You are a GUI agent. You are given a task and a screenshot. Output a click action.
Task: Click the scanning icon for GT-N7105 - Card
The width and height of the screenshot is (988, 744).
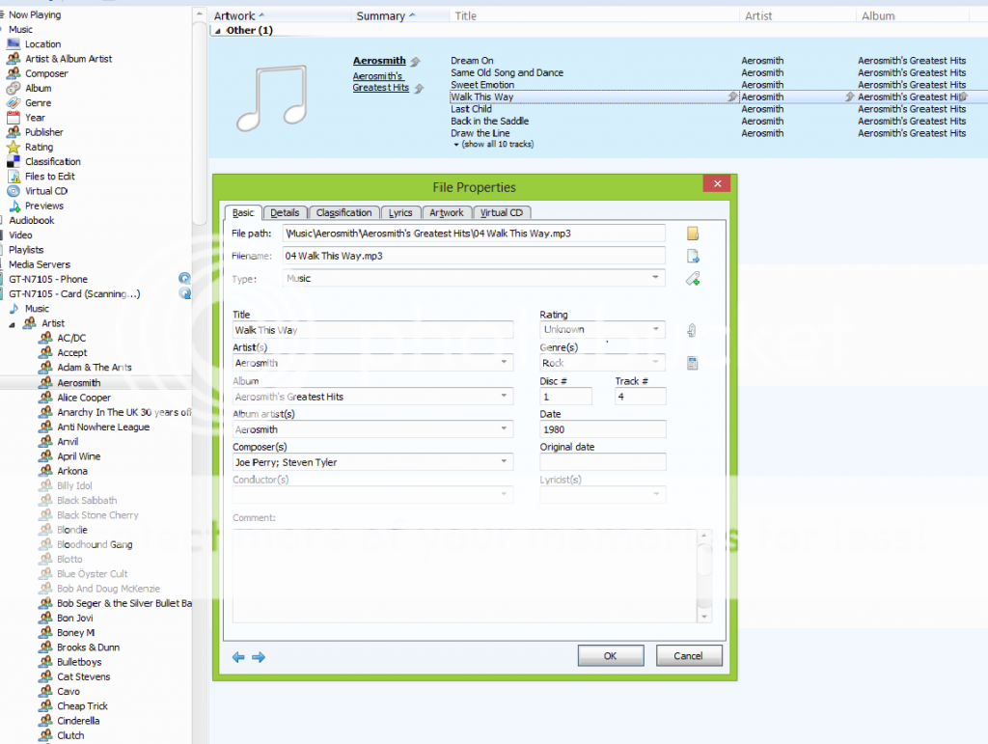tap(184, 293)
